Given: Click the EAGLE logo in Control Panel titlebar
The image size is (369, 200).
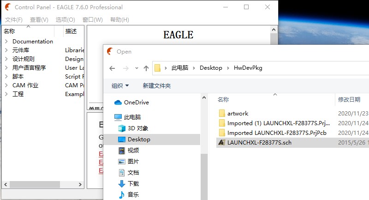Looking at the screenshot, I should pos(8,7).
